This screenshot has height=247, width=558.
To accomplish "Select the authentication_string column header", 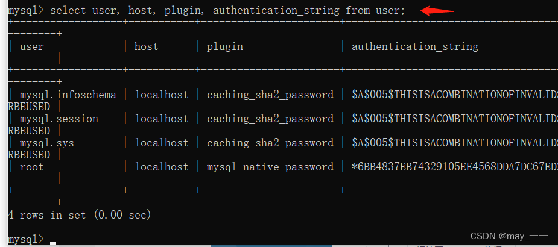I will pyautogui.click(x=415, y=47).
